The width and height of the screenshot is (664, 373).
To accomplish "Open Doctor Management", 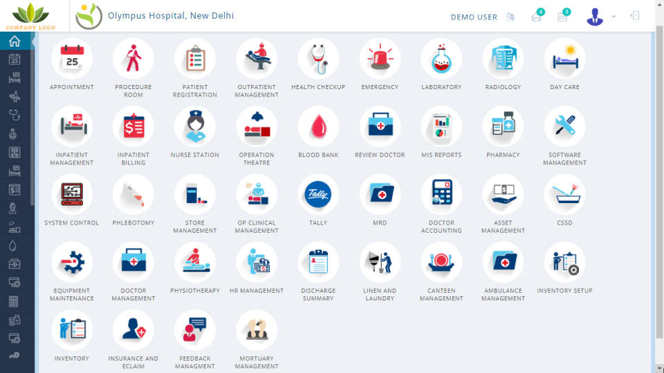I will pyautogui.click(x=133, y=262).
